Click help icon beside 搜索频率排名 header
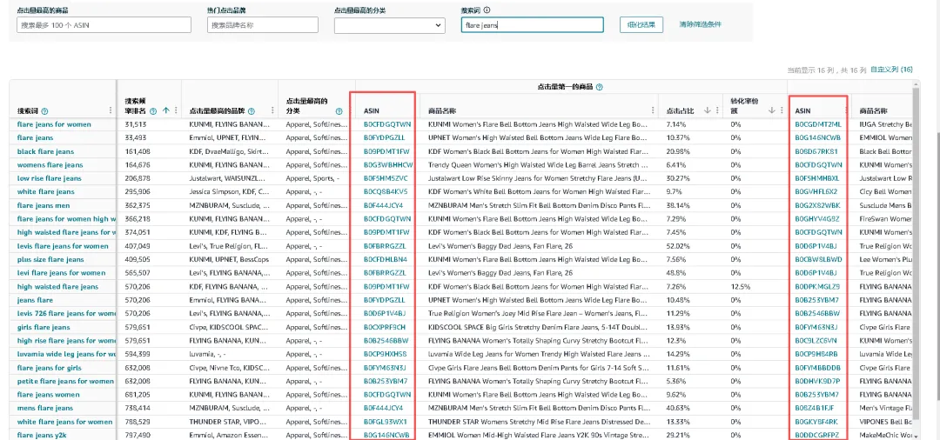This screenshot has width=940, height=440. click(x=153, y=110)
